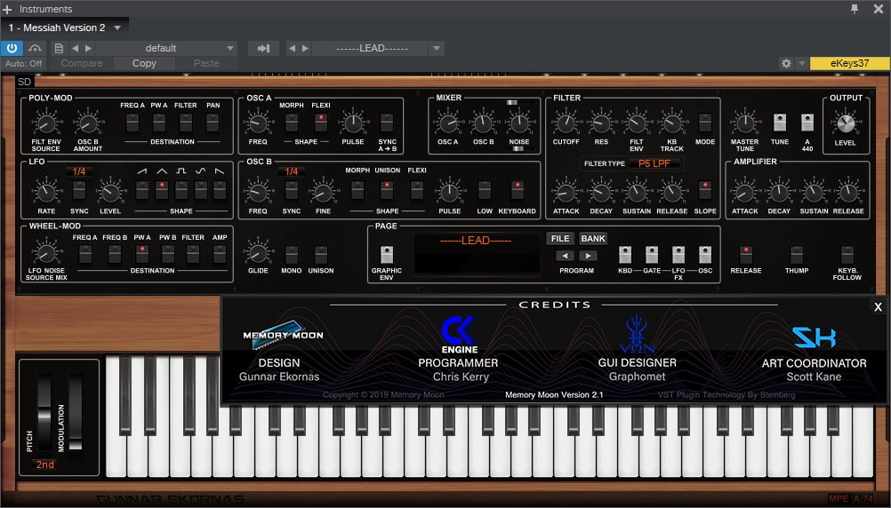Click the SD badge at top left
Screen dimensions: 891x508
pos(24,82)
